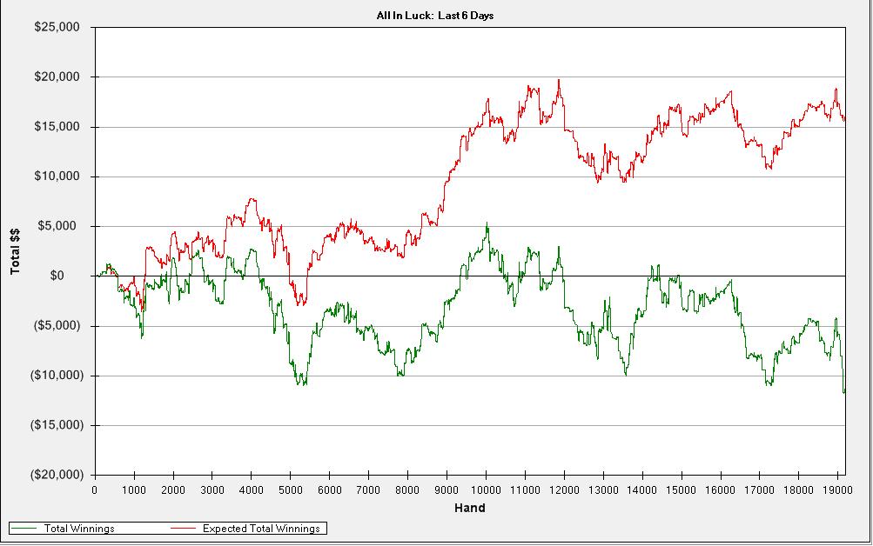873x546 pixels.
Task: Select the $15,000 positive y-axis label
Action: click(57, 127)
